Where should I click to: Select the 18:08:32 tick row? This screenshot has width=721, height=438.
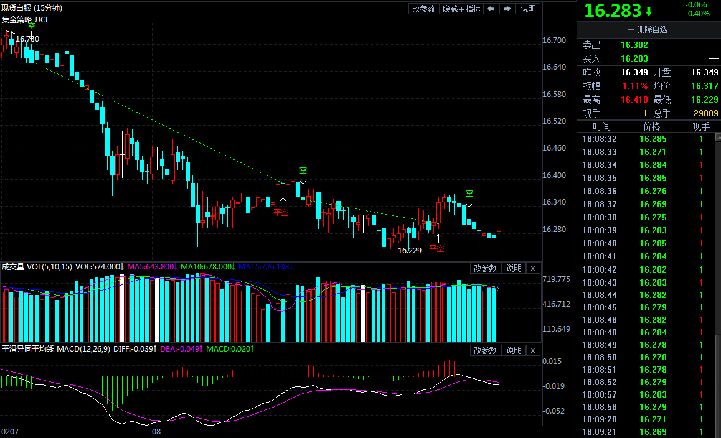[x=646, y=139]
